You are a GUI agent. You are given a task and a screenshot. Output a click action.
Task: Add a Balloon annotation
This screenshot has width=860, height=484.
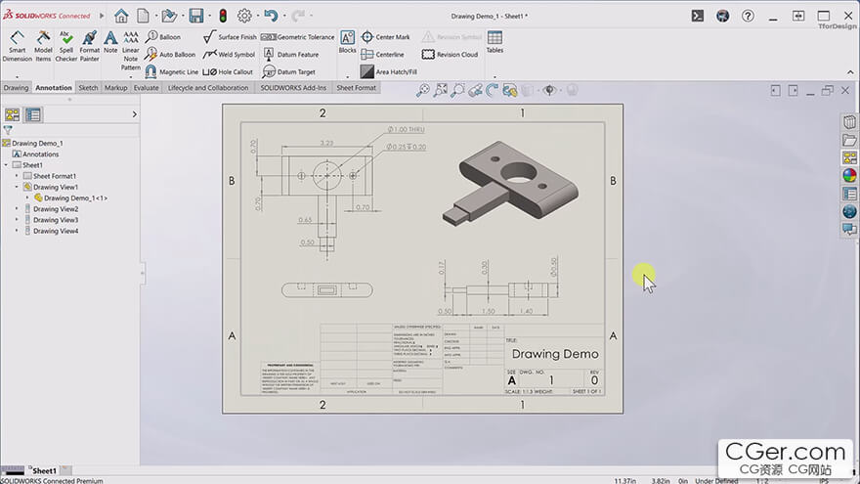[x=163, y=37]
